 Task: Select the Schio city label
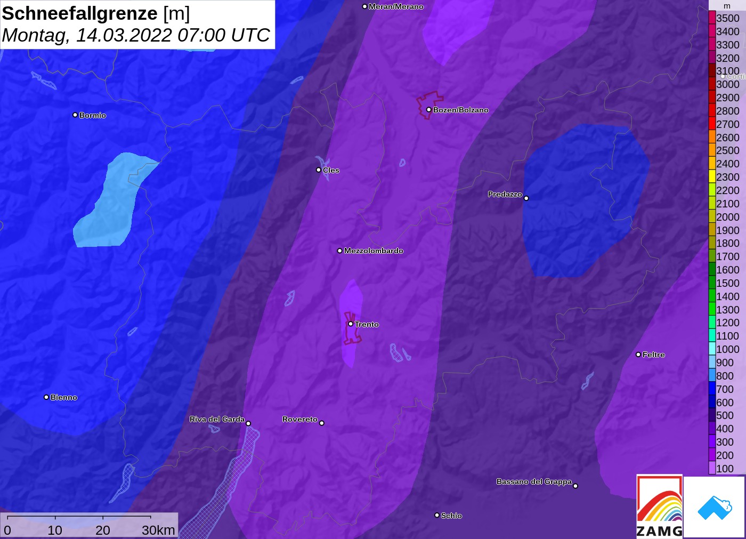[x=451, y=516]
